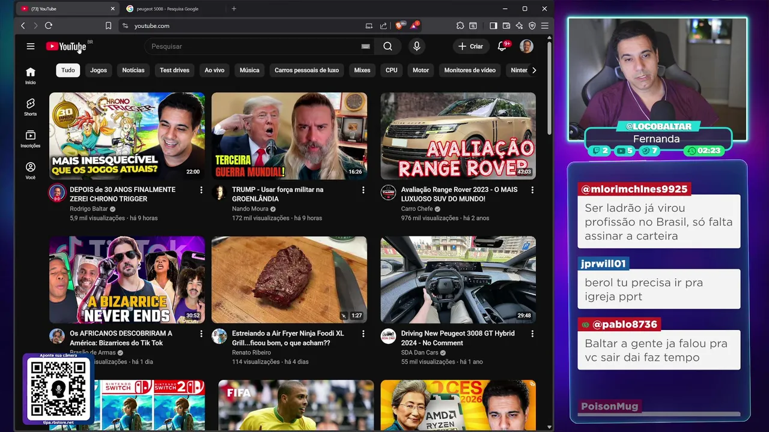Open the browser main menu icon

tap(545, 26)
